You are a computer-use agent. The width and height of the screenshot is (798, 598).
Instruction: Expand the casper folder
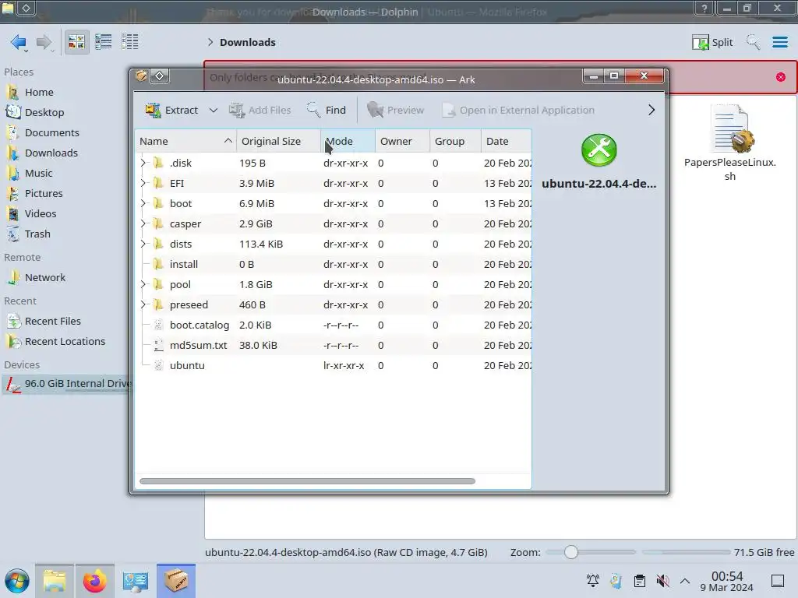point(143,223)
